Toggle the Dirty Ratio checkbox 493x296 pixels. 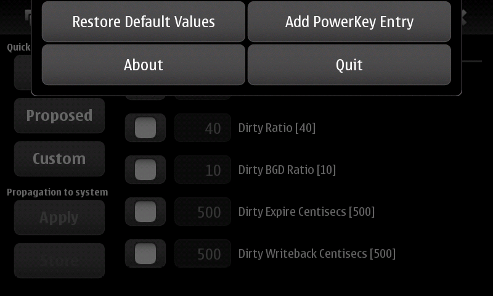[x=145, y=128]
